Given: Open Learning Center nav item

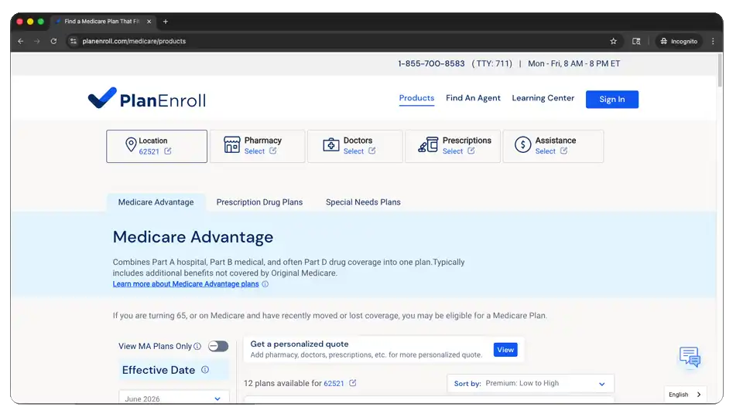Looking at the screenshot, I should coord(543,98).
